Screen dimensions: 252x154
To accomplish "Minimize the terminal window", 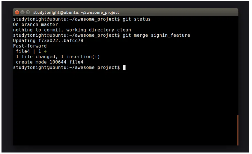I will click(22, 12).
